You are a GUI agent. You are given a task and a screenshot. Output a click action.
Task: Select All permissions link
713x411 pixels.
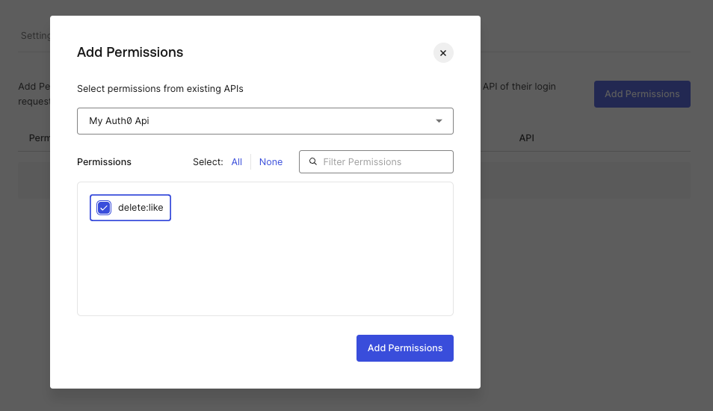pyautogui.click(x=236, y=161)
